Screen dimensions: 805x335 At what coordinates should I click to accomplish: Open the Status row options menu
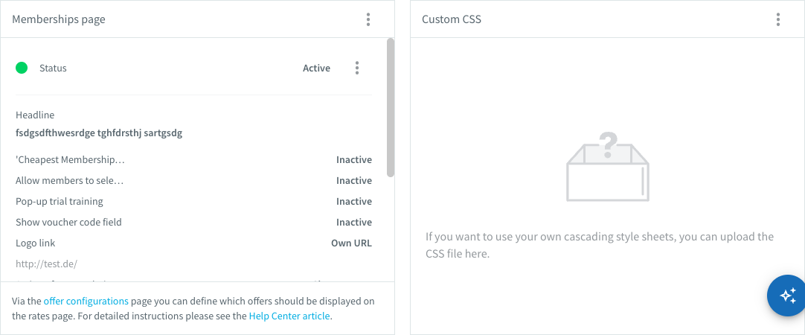pyautogui.click(x=357, y=68)
